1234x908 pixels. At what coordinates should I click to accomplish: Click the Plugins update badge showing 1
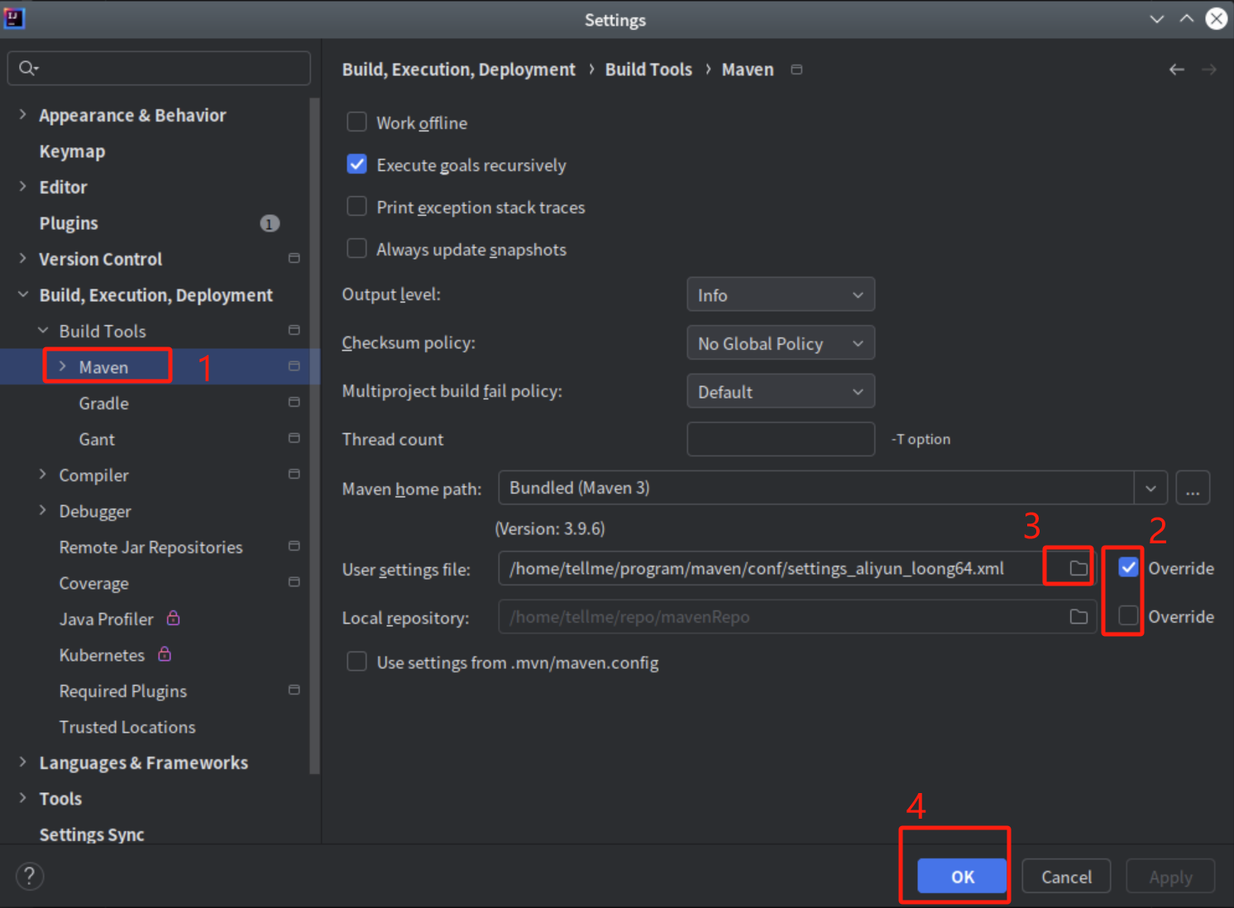[270, 223]
